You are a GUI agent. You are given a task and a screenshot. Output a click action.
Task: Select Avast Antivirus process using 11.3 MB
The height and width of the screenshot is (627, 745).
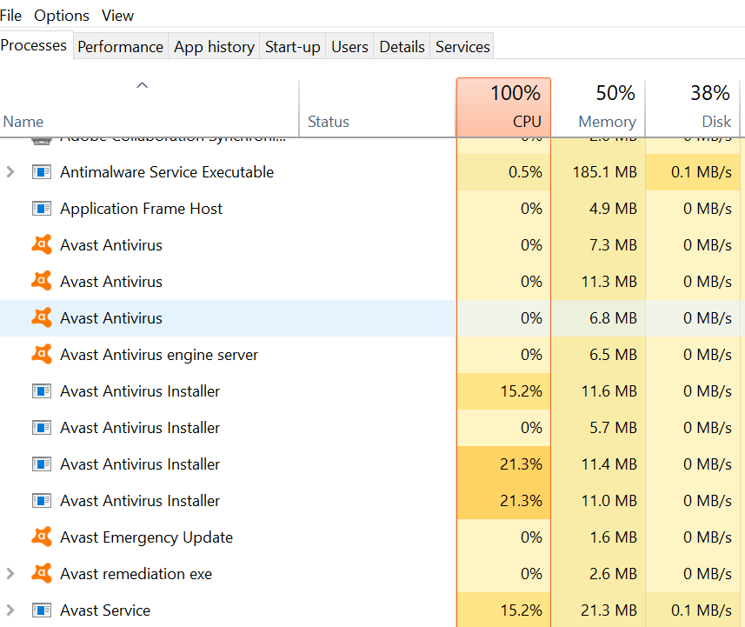click(x=111, y=282)
